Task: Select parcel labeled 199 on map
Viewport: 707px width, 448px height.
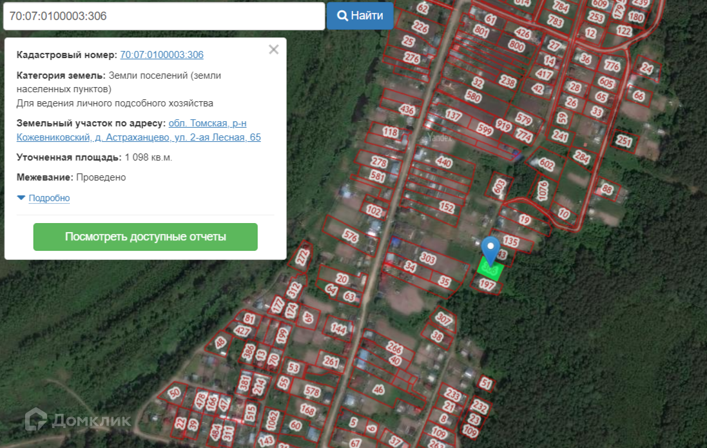Action: [282, 335]
